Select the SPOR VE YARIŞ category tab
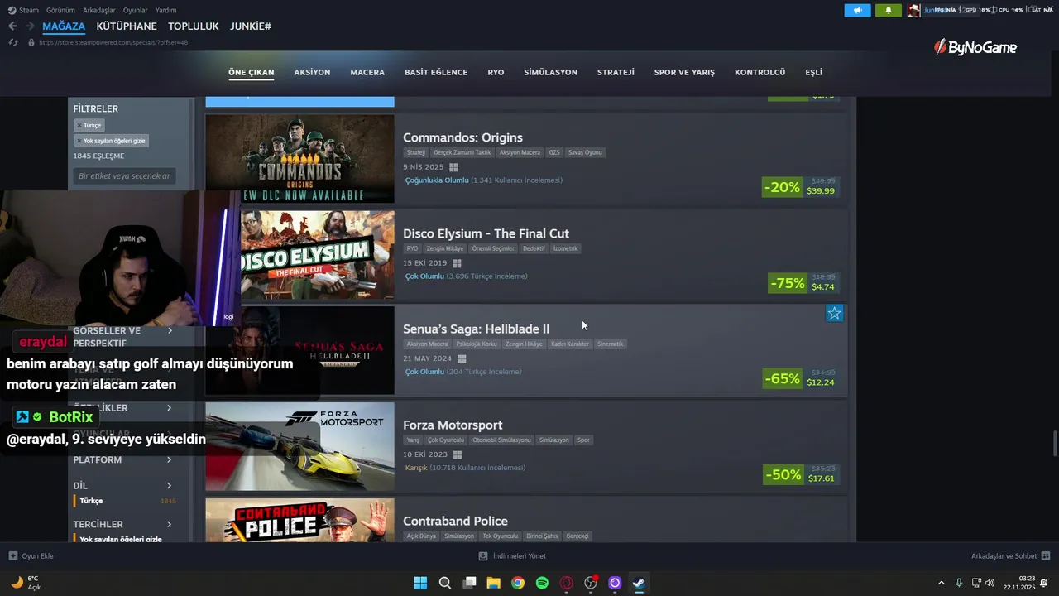 point(684,72)
